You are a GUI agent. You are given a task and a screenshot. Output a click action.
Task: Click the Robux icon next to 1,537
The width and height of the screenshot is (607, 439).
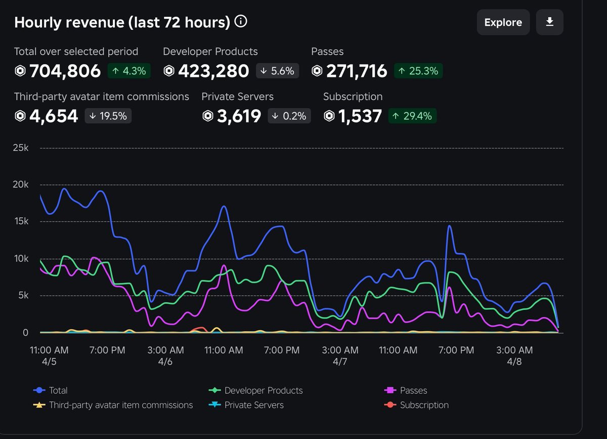pyautogui.click(x=329, y=116)
